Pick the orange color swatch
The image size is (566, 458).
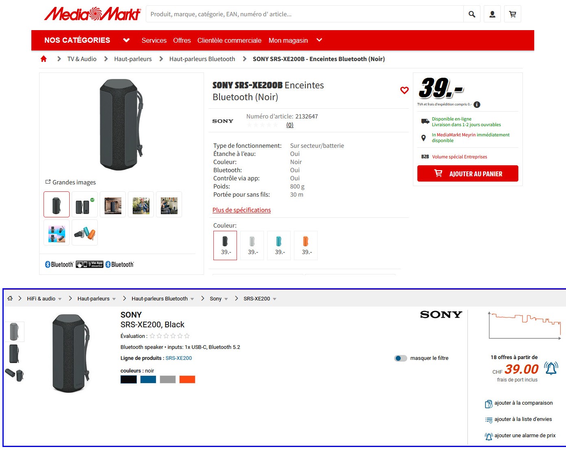point(187,379)
